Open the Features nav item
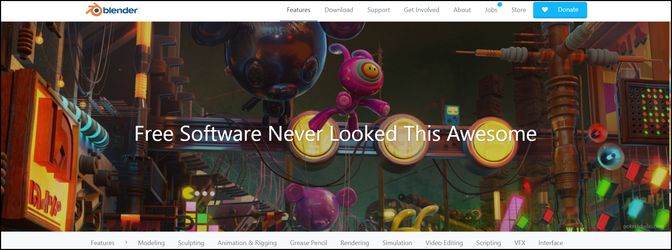This screenshot has height=250, width=672. [299, 10]
